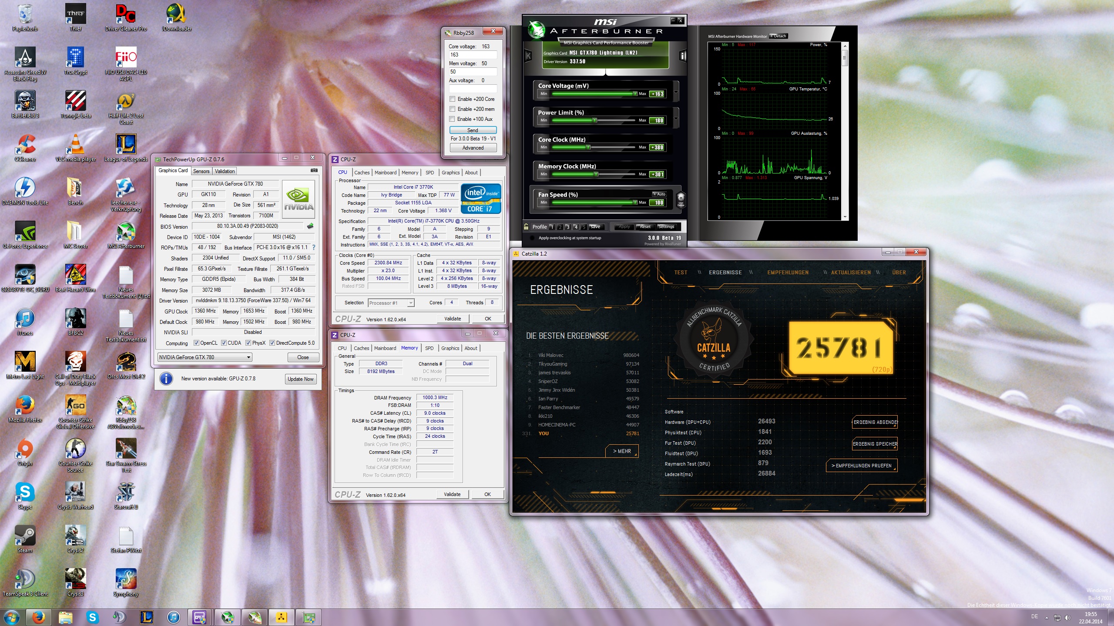1114x626 pixels.
Task: Click the Afterburner profile lock icon
Action: tap(526, 226)
